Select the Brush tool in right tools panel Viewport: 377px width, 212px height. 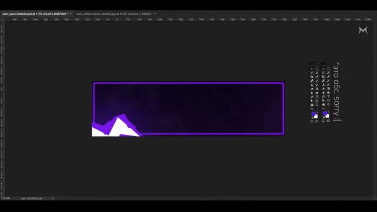coord(329,81)
